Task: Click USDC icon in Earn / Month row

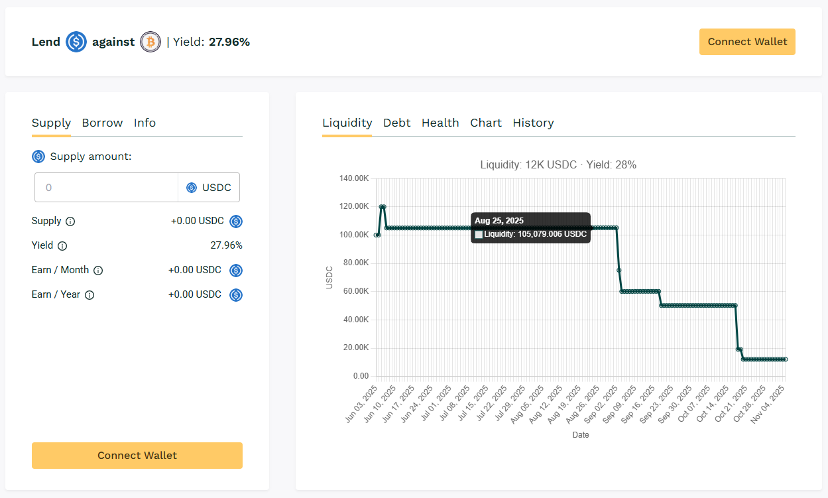Action: [x=236, y=271]
